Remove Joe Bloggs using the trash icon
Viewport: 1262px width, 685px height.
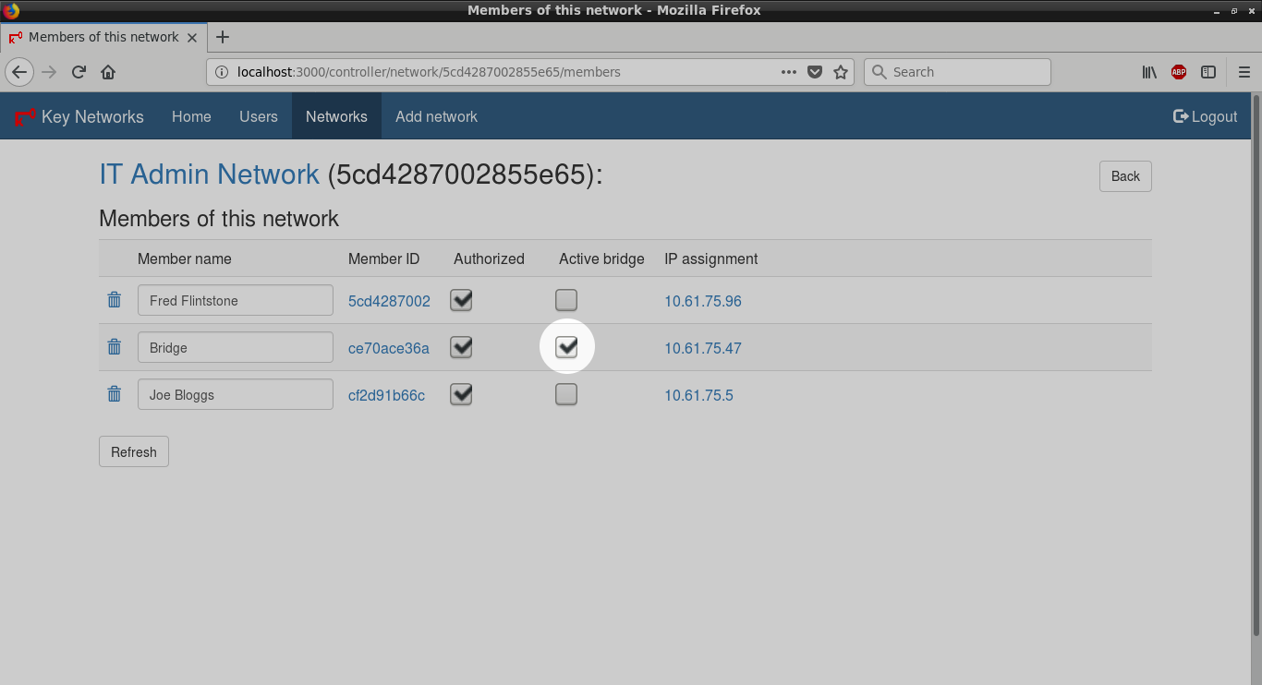click(115, 394)
